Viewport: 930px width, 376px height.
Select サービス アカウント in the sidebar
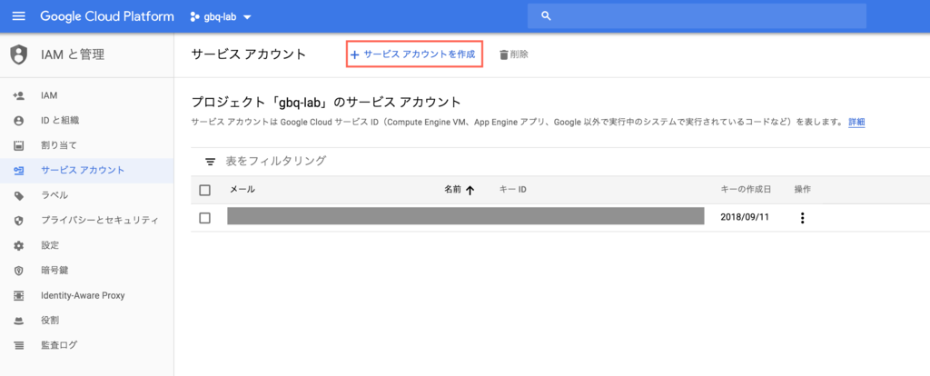pyautogui.click(x=87, y=170)
